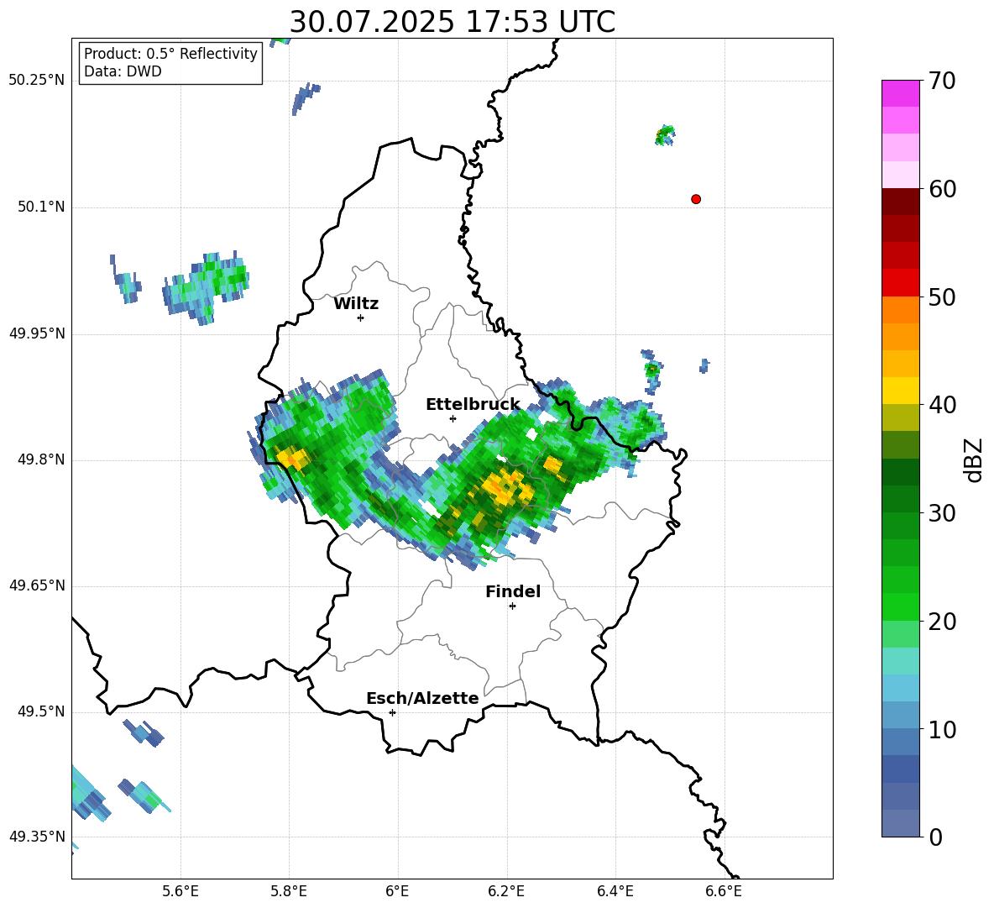Click the Esch/Alzette location cross marker
This screenshot has height=908, width=994.
392,712
